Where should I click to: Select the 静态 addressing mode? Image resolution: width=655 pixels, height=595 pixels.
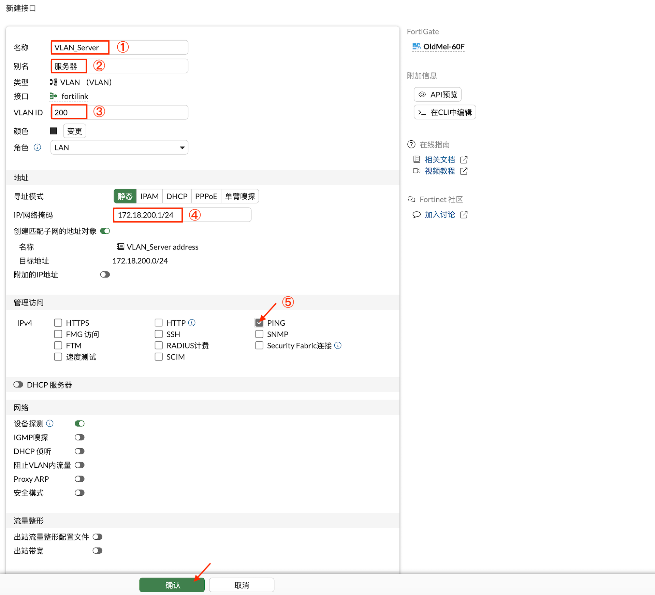125,196
